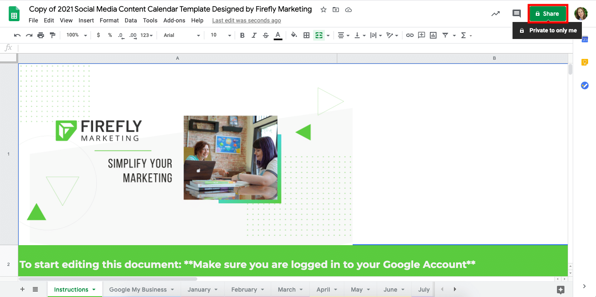Increase decimal places
Image resolution: width=596 pixels, height=297 pixels.
click(132, 35)
